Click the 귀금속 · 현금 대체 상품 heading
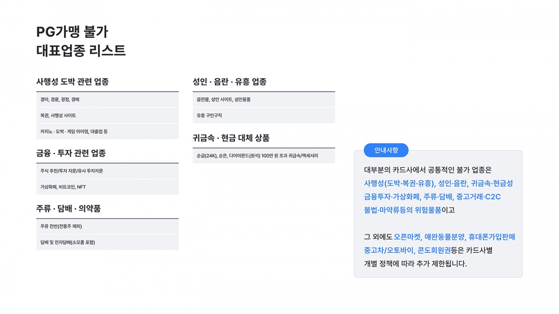 pos(231,138)
